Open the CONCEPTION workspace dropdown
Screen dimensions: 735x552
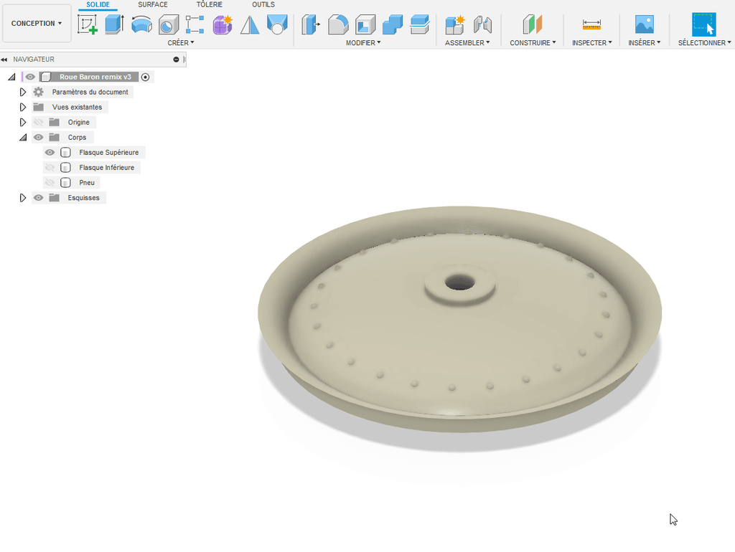[37, 24]
